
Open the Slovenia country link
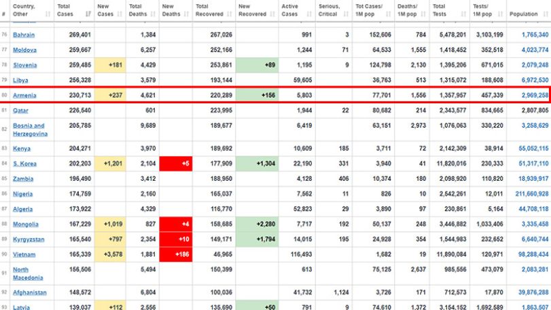point(24,65)
